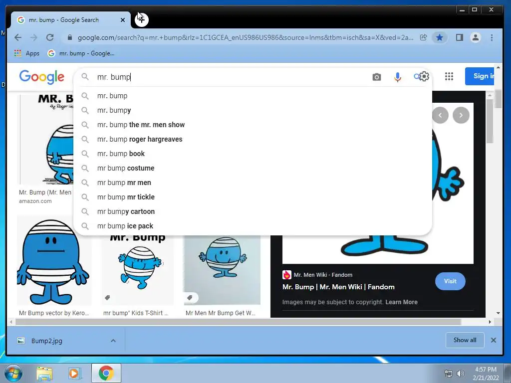
Task: Show next image in preview panel
Action: tap(461, 115)
